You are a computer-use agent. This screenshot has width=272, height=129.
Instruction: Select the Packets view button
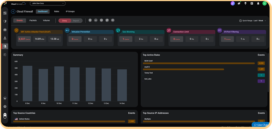click(x=33, y=20)
